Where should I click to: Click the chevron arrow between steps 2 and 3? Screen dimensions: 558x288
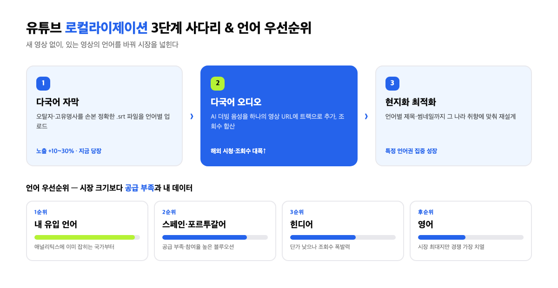point(366,116)
